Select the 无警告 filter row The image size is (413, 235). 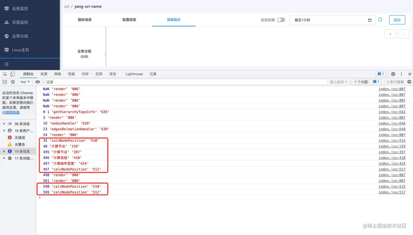coord(18,144)
